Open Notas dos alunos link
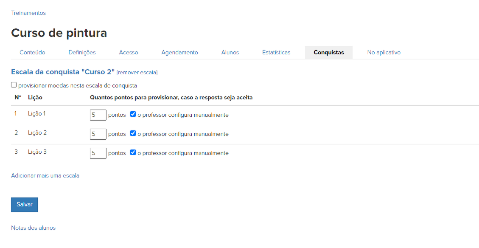 point(33,228)
